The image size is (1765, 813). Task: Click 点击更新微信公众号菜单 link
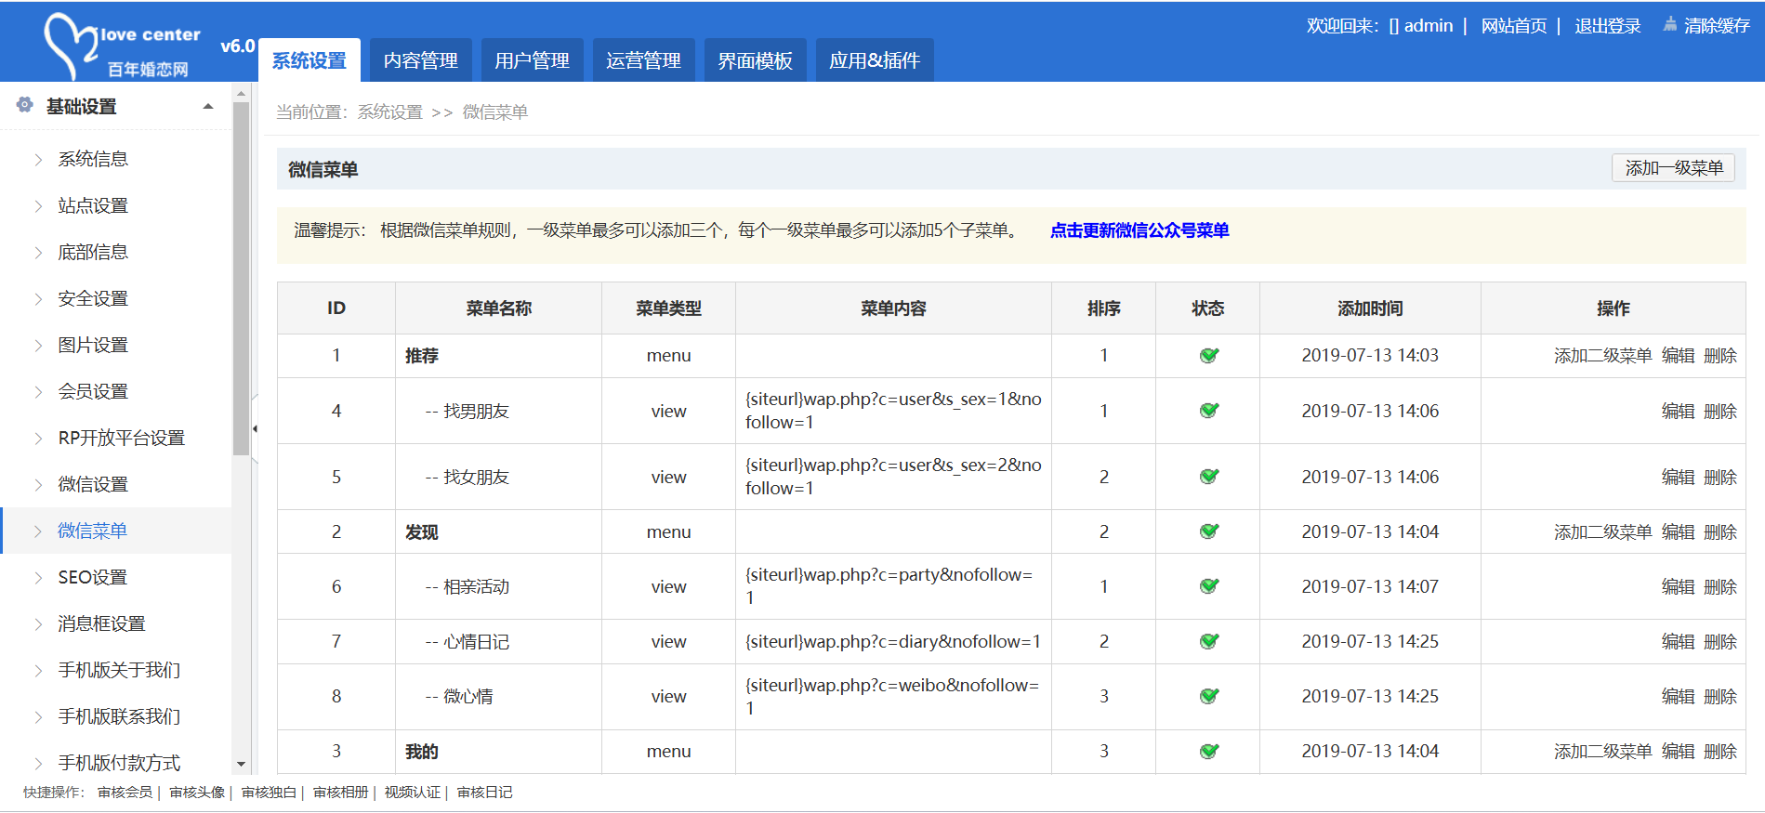pos(1139,230)
